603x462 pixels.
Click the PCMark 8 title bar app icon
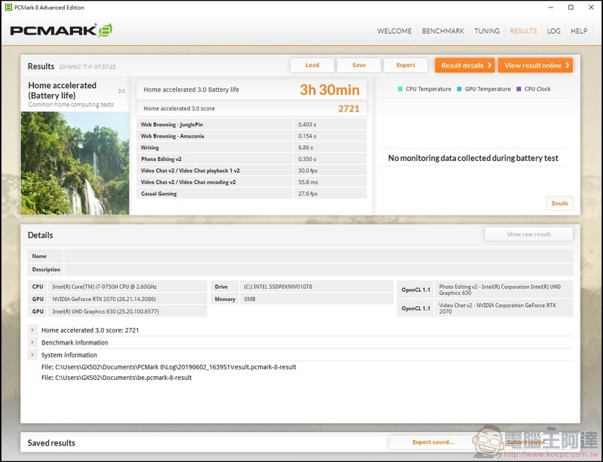pyautogui.click(x=8, y=8)
